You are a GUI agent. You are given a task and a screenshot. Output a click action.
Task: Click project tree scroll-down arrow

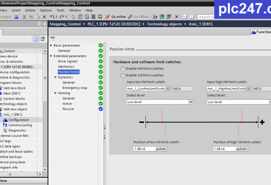coord(45,169)
